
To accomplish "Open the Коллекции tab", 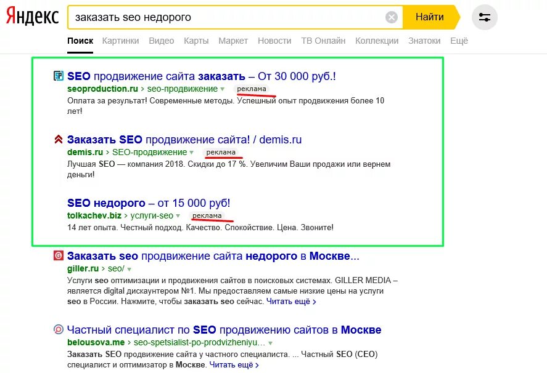I will point(377,41).
